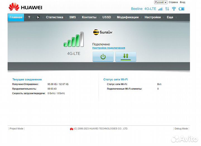The image size is (201, 146).
Task: Click the green power disconnect button
Action: (103, 57)
